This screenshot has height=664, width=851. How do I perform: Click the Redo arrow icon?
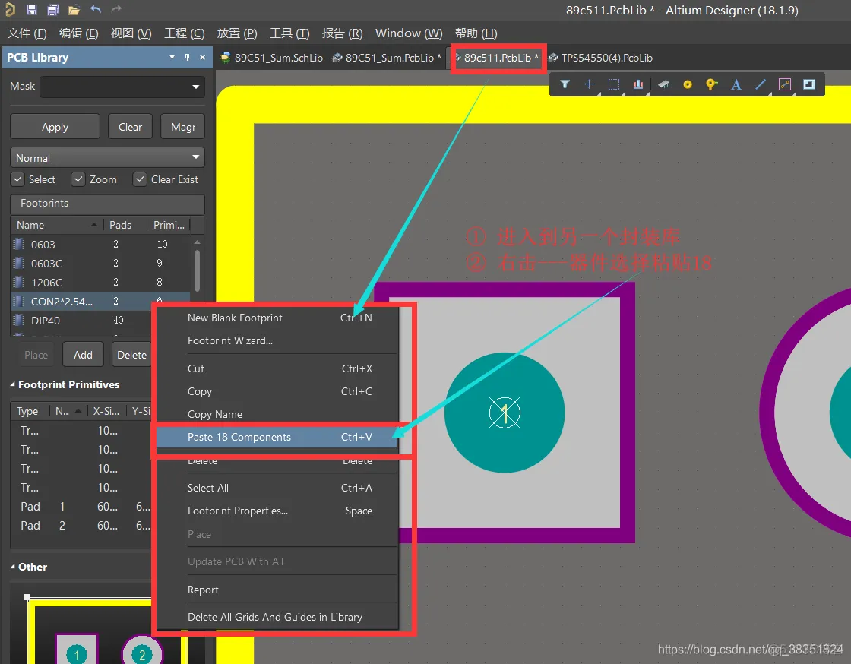point(116,9)
